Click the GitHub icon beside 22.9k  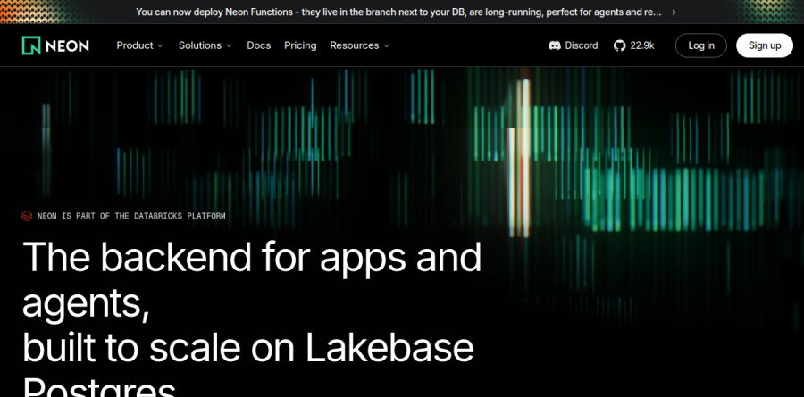coord(619,45)
